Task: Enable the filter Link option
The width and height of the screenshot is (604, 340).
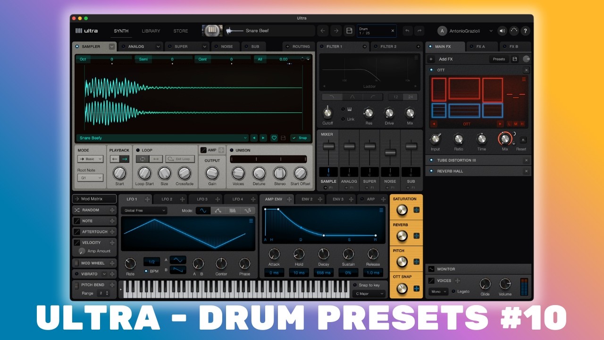Action: (343, 119)
